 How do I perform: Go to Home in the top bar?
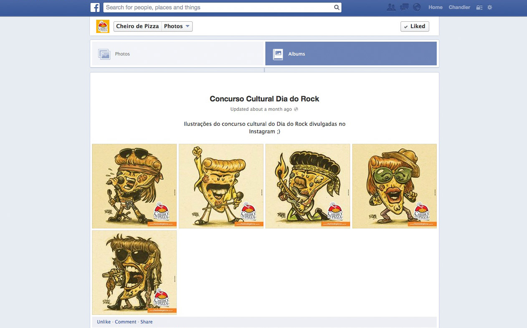(x=435, y=7)
